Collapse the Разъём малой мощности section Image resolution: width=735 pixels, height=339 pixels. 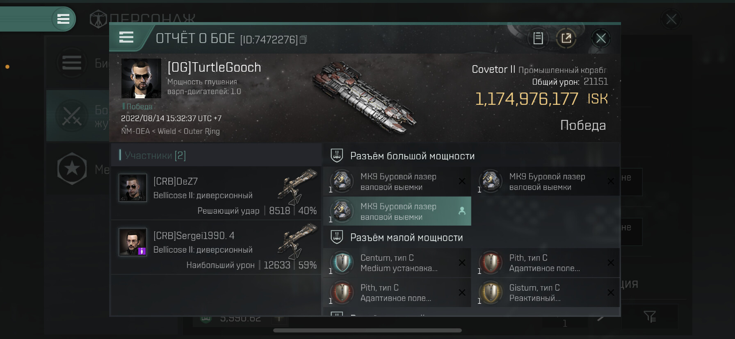click(x=406, y=237)
